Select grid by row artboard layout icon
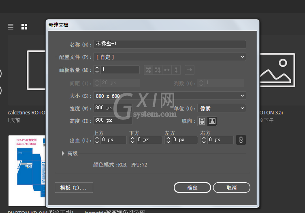The image size is (305, 213). (x=148, y=70)
